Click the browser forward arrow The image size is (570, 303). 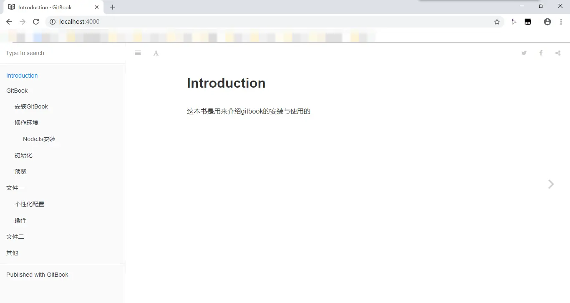pyautogui.click(x=23, y=22)
